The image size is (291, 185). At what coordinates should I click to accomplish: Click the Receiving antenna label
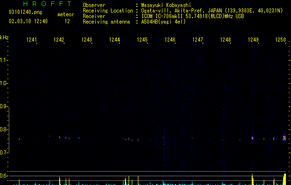[x=106, y=22]
